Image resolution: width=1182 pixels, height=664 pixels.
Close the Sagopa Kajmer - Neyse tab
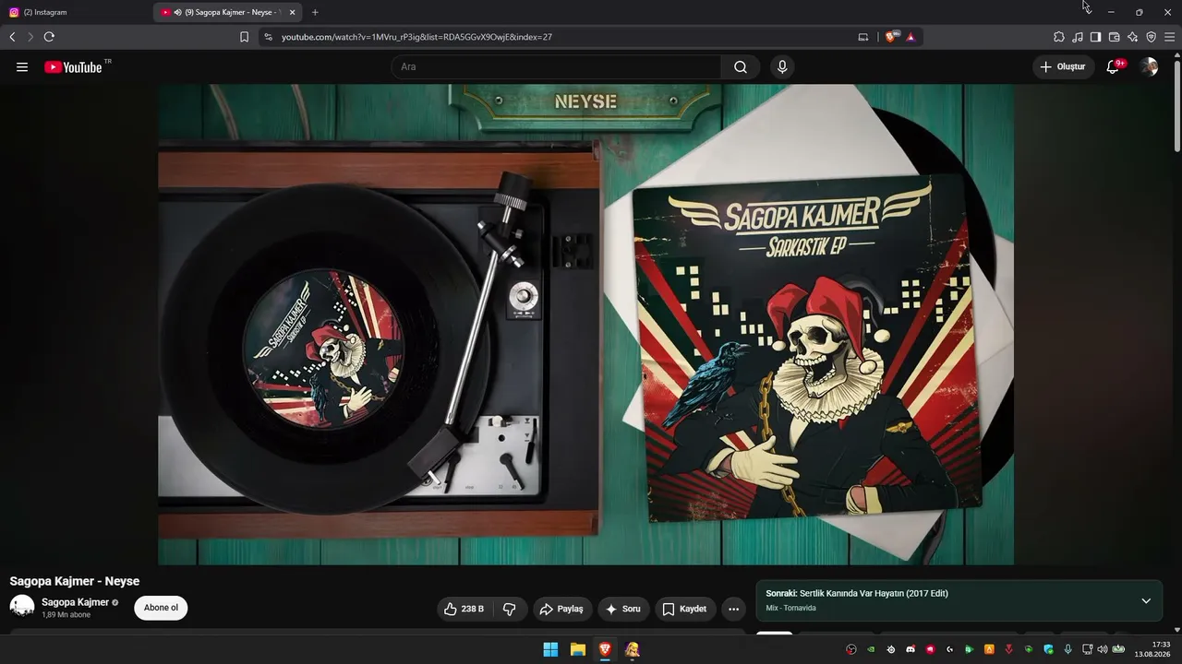(x=293, y=12)
